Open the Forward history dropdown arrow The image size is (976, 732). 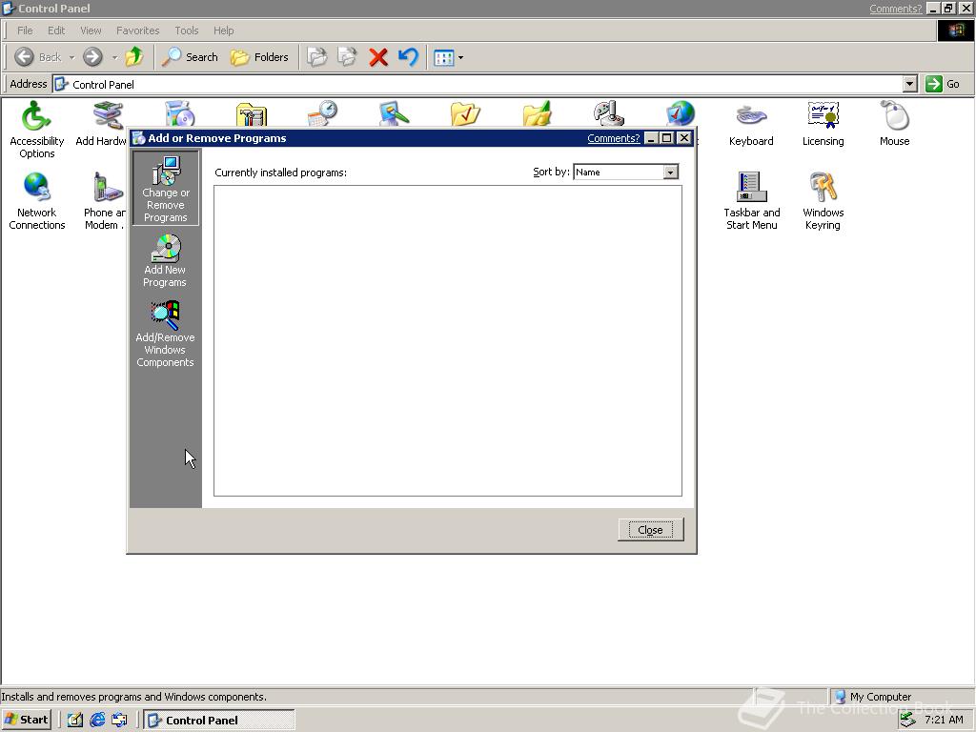pyautogui.click(x=114, y=58)
